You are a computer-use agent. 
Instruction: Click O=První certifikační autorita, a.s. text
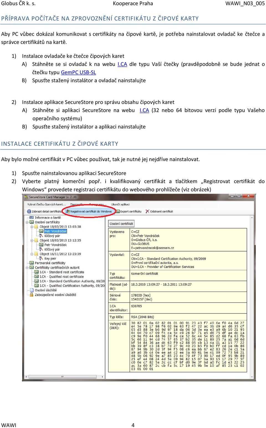coord(155,263)
